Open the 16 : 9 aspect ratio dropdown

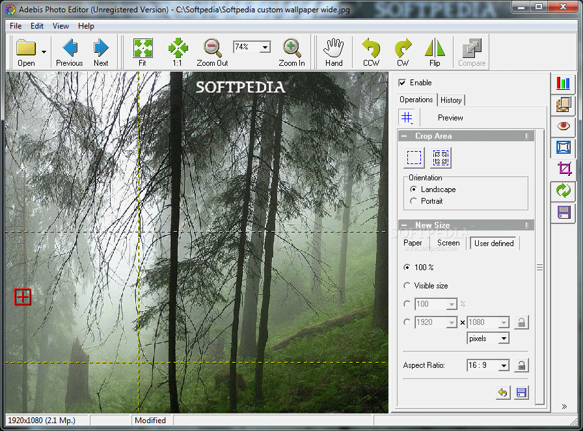click(x=504, y=365)
